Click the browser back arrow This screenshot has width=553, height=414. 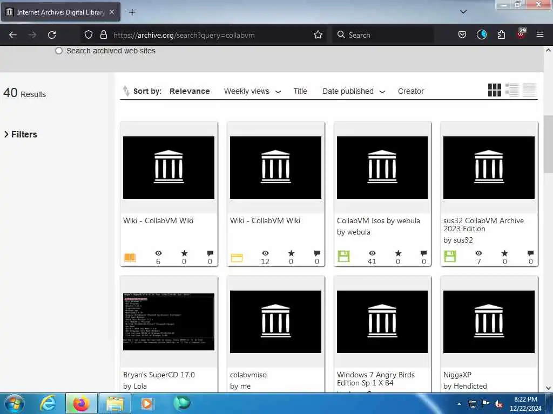coord(13,35)
